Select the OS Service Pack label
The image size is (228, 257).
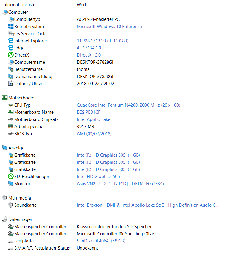30,34
